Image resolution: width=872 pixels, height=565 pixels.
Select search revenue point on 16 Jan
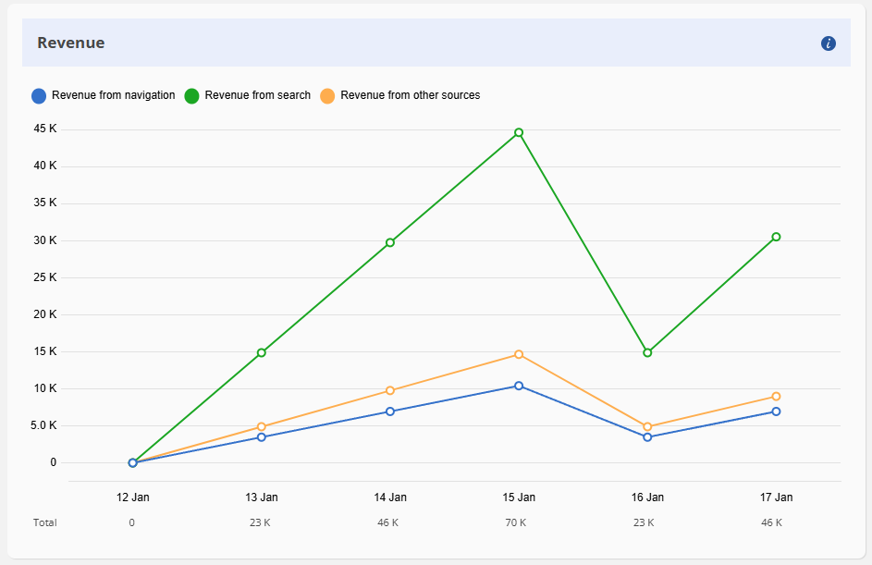[x=647, y=352]
